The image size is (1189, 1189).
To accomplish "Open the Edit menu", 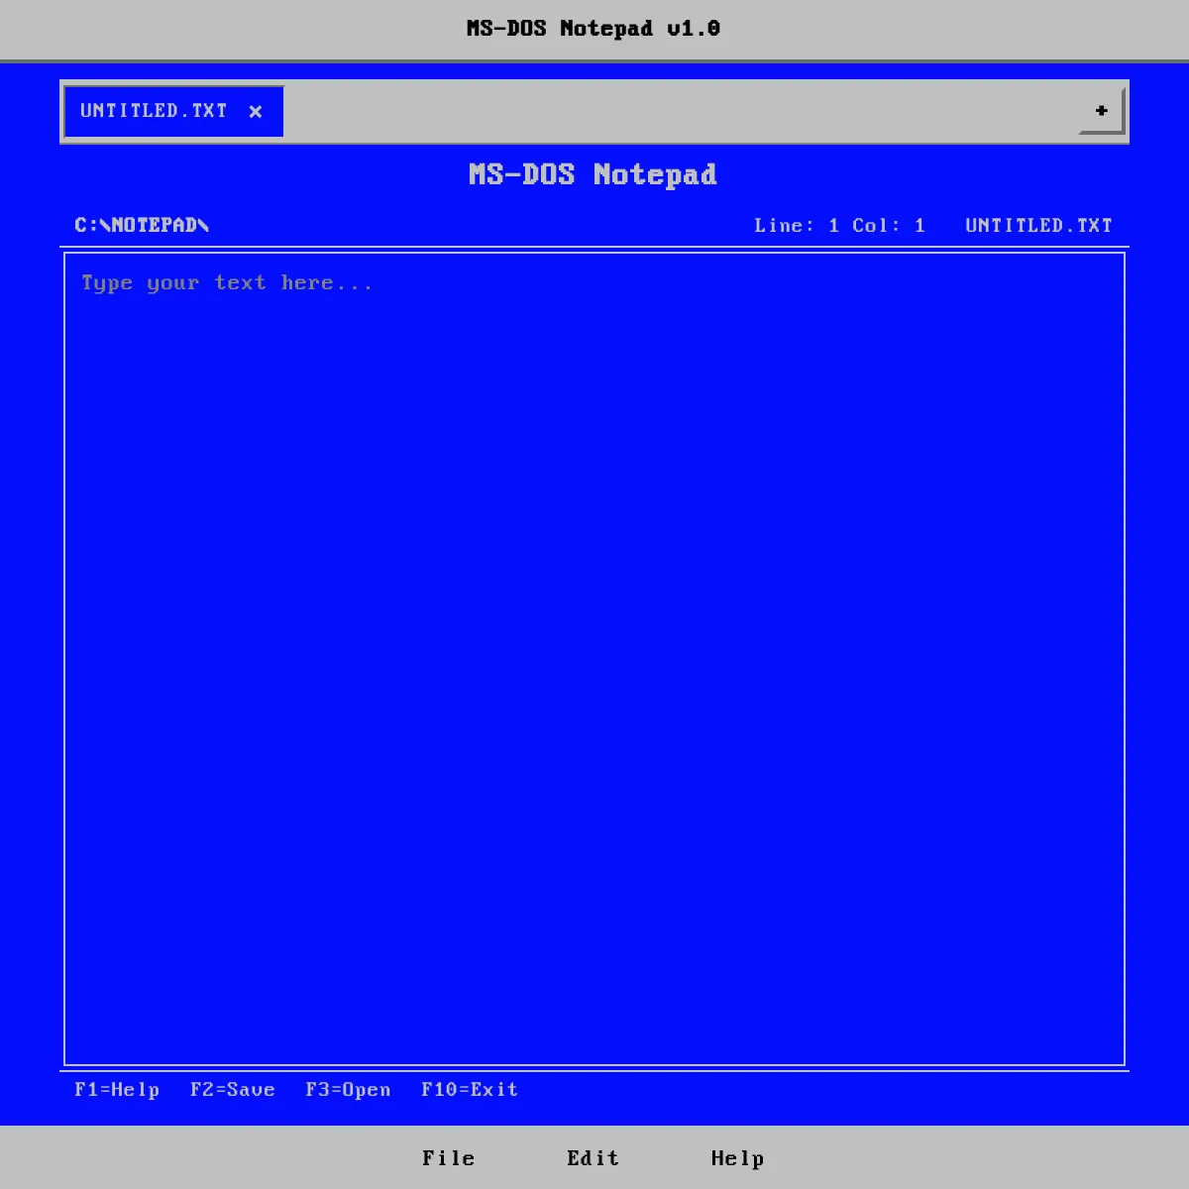I will click(x=593, y=1158).
